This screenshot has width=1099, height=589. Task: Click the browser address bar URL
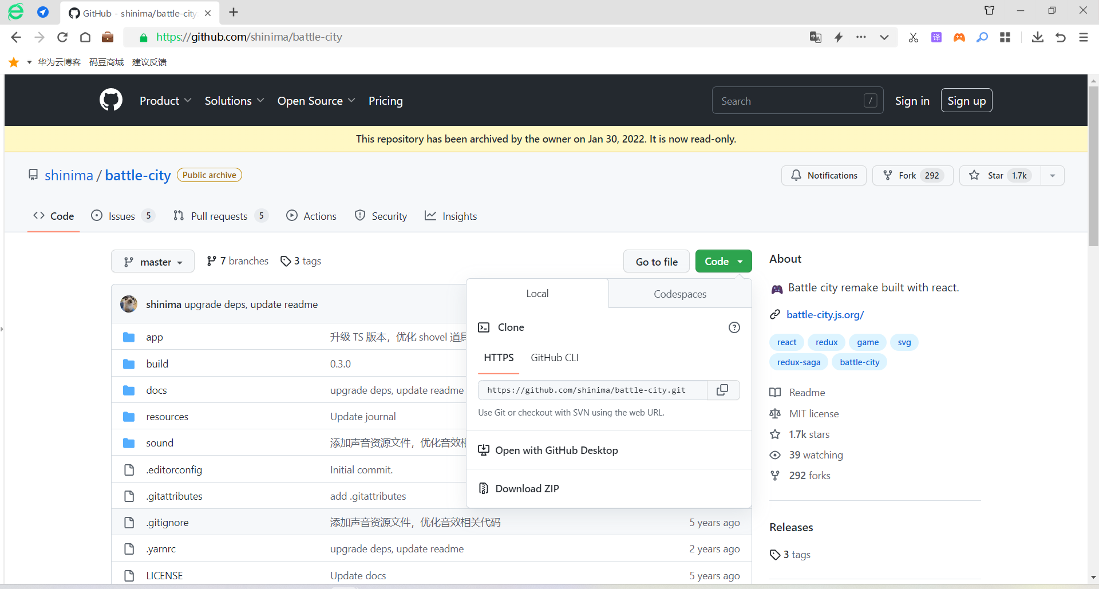tap(249, 37)
